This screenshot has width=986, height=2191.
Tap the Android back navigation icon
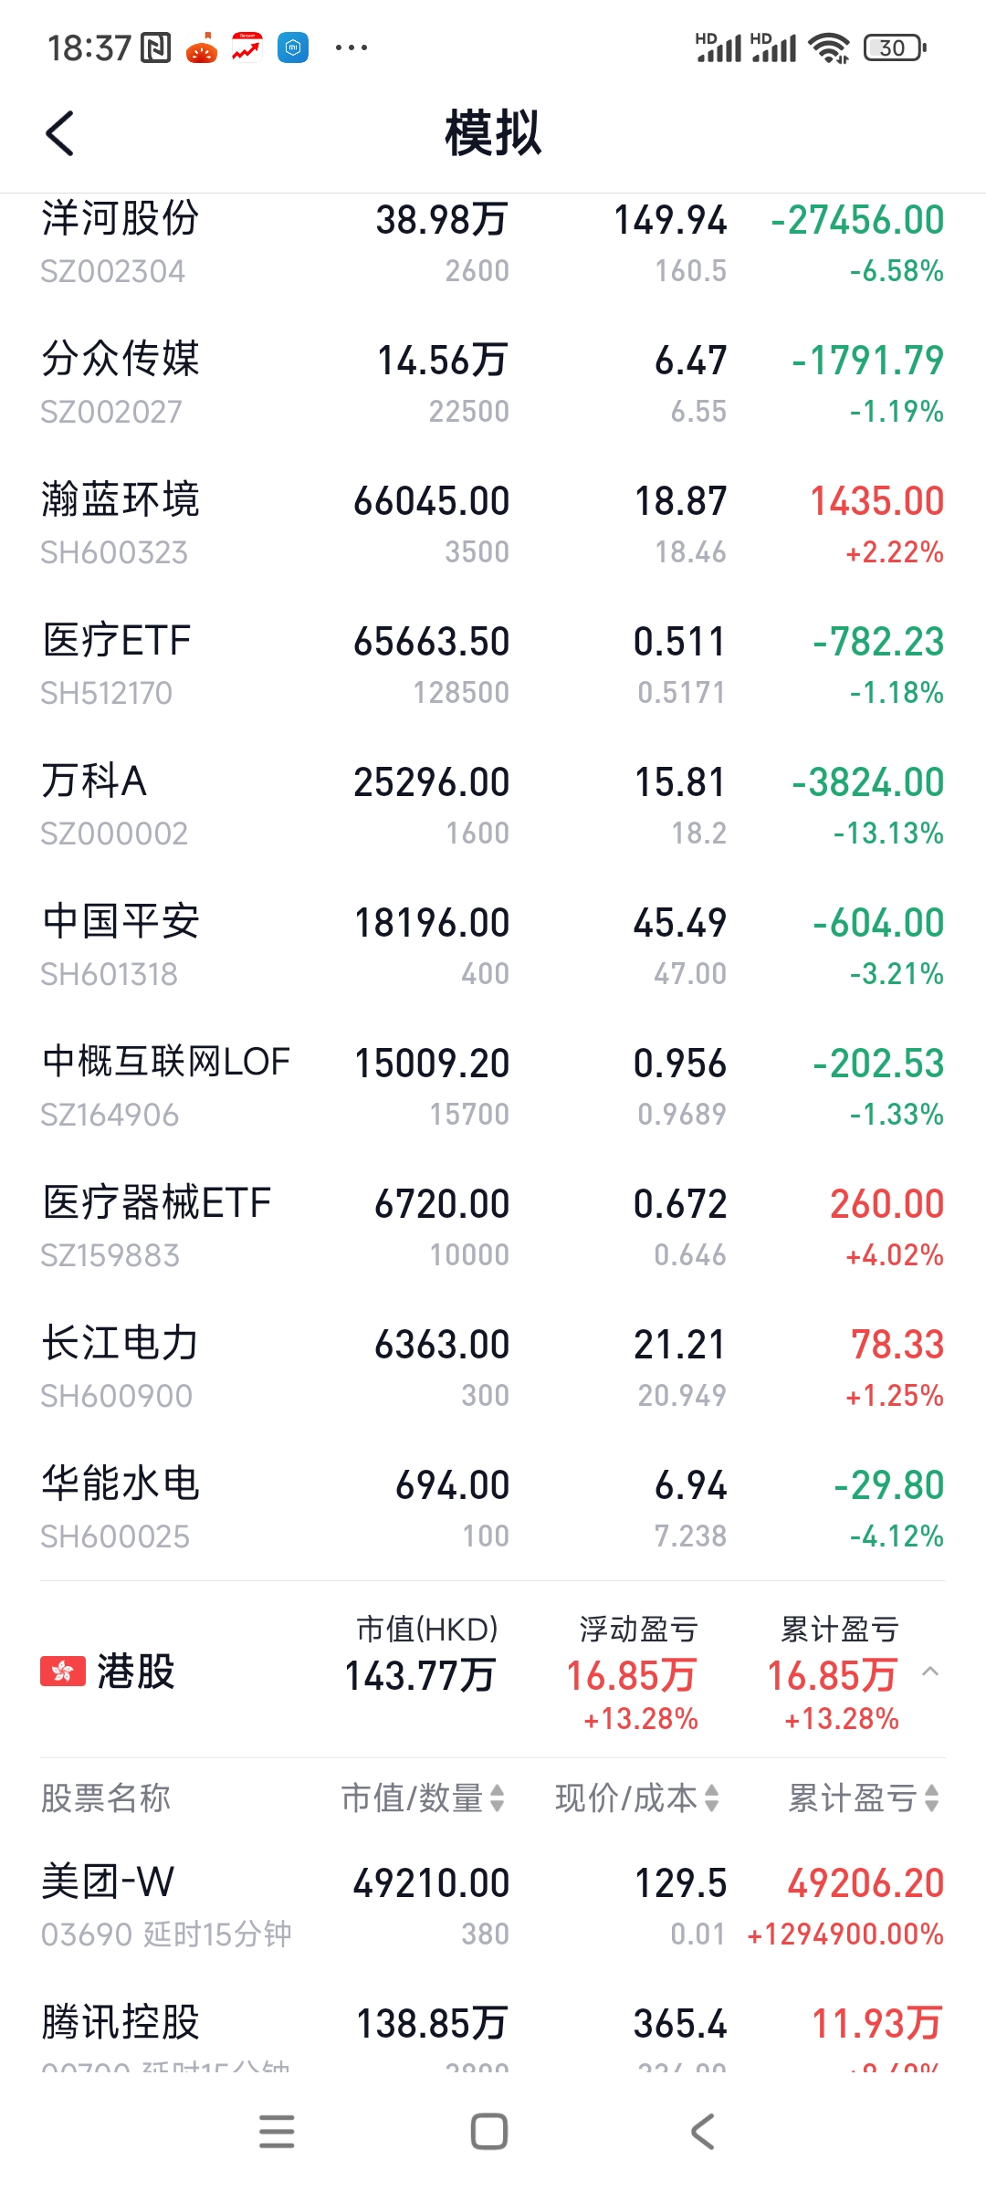[x=702, y=2132]
